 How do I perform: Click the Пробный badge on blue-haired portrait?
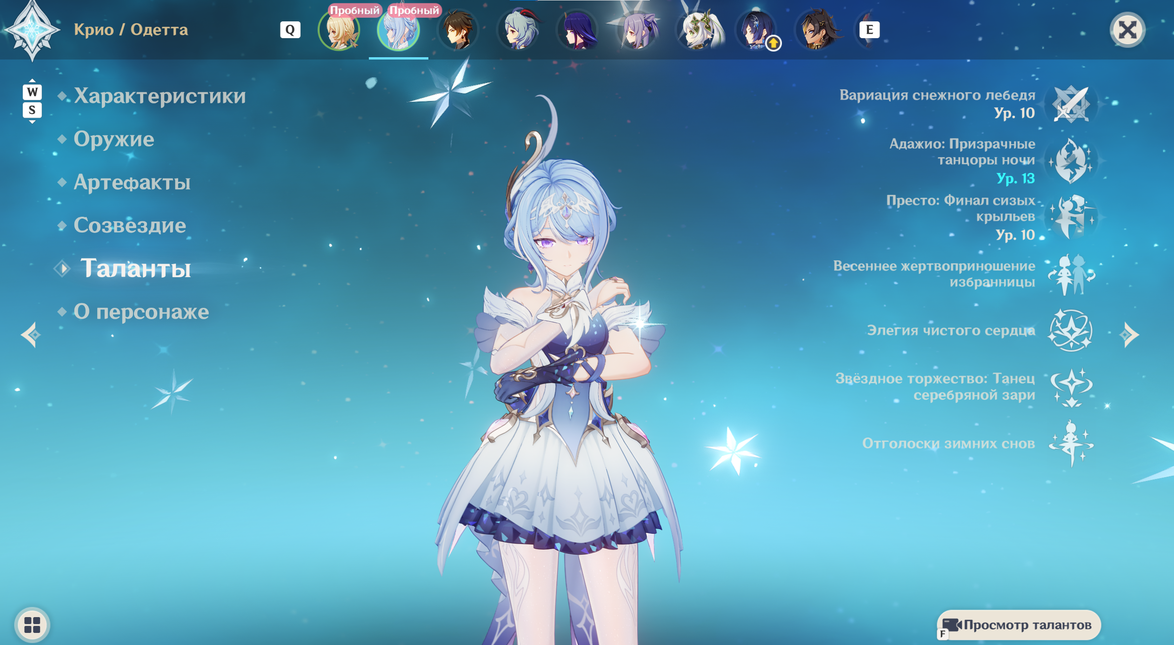tap(414, 10)
